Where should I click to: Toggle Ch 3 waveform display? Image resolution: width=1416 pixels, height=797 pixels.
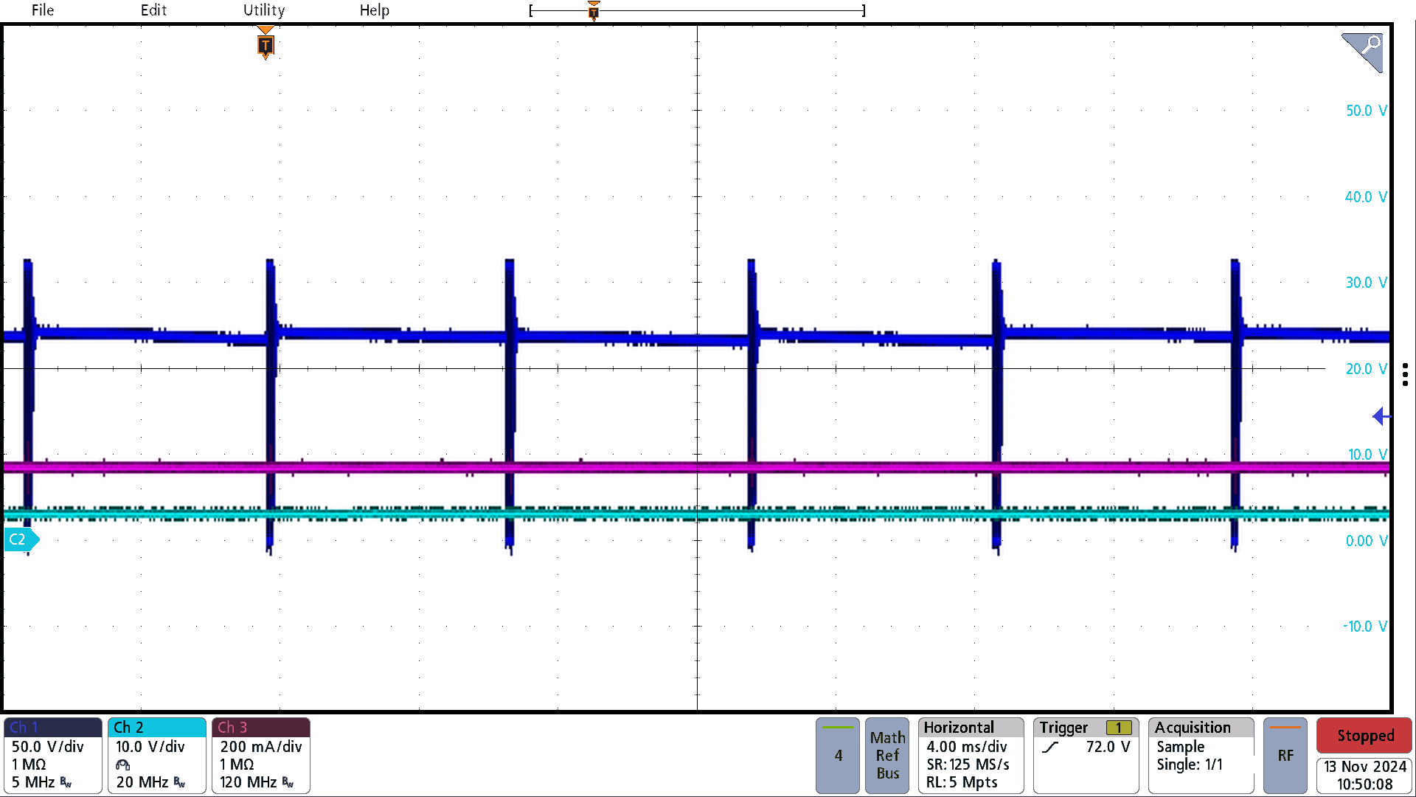point(260,755)
